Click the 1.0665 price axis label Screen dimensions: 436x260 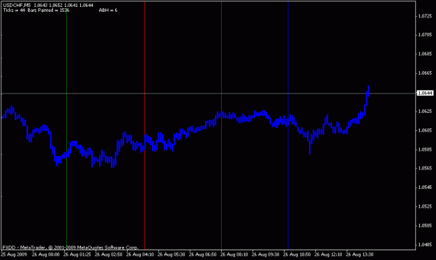425,72
